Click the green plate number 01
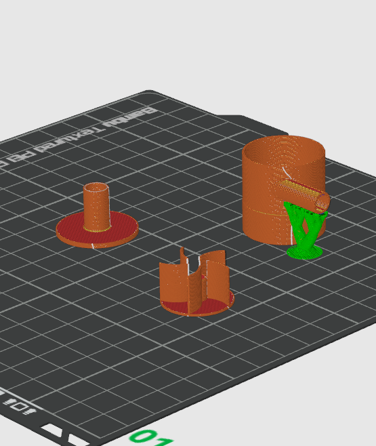 click(x=152, y=437)
